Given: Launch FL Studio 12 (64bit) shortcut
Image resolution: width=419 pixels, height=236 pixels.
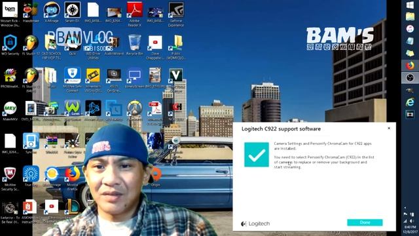Looking at the screenshot, I should point(31,80).
